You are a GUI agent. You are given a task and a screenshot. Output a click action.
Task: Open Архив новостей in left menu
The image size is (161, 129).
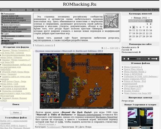pos(16,16)
